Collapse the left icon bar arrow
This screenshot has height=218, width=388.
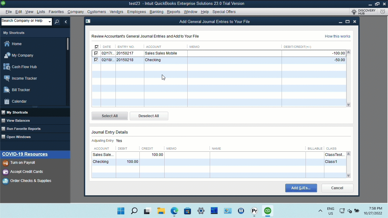(x=66, y=21)
